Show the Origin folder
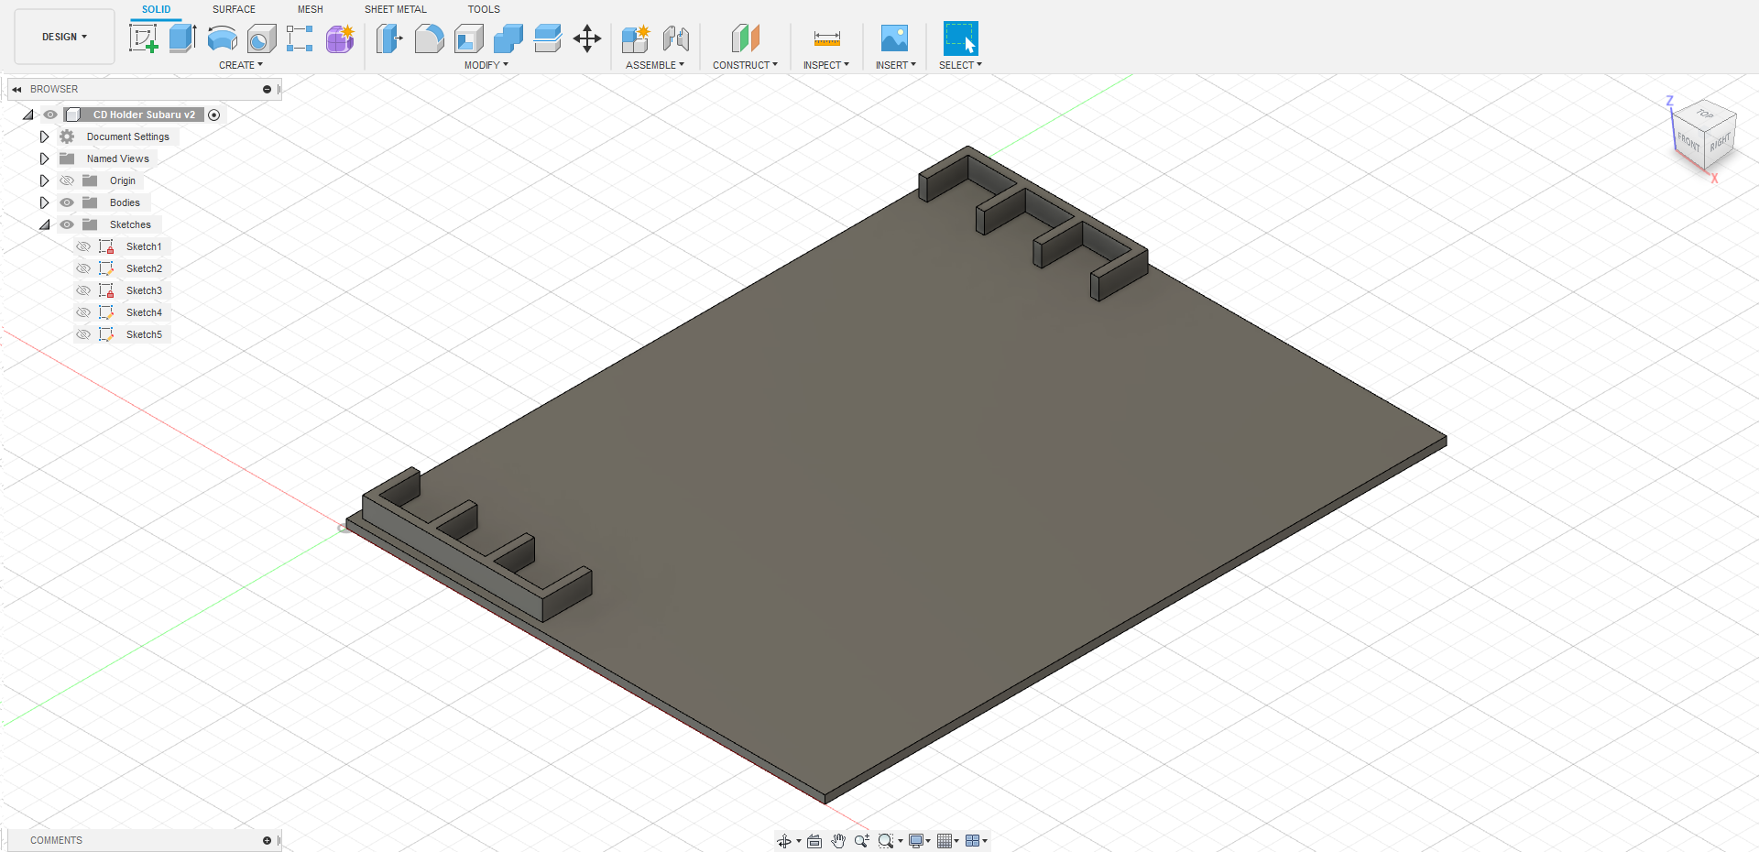The height and width of the screenshot is (852, 1759). (x=67, y=180)
